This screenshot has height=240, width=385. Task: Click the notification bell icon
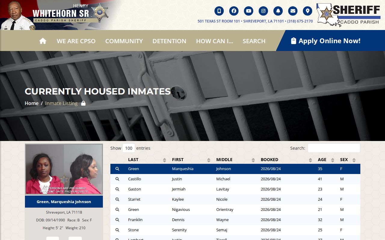[x=278, y=11]
